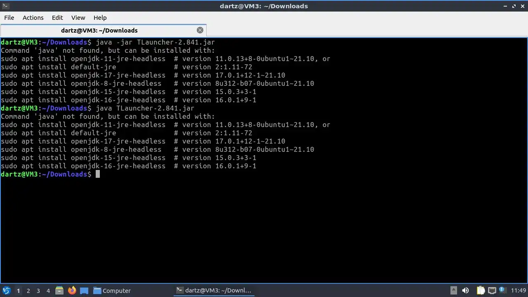Click first 'openjdk-17-jre-headless' line
Screen dimensions: 528x297
143,75
